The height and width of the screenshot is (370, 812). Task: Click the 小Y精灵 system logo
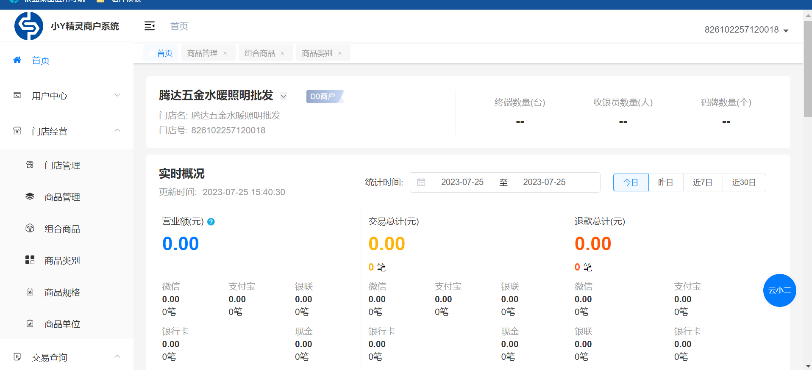coord(29,26)
